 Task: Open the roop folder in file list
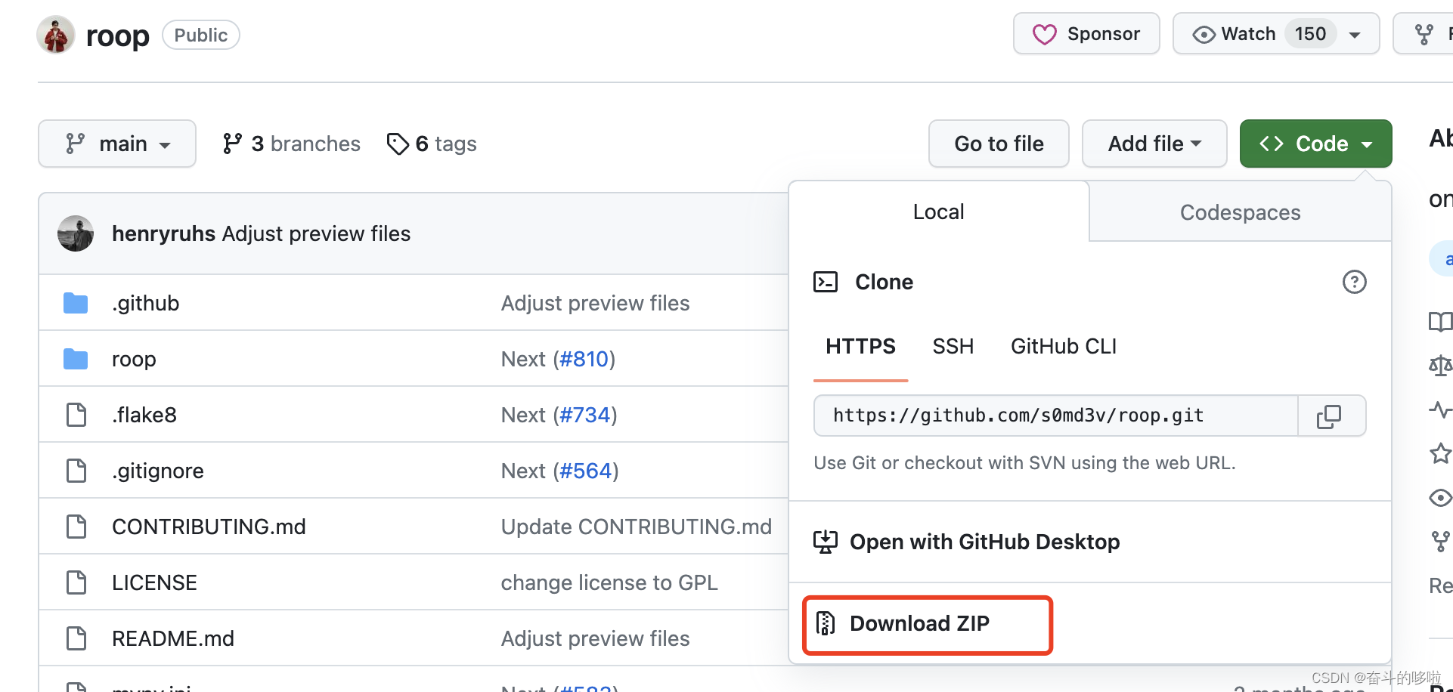click(134, 359)
